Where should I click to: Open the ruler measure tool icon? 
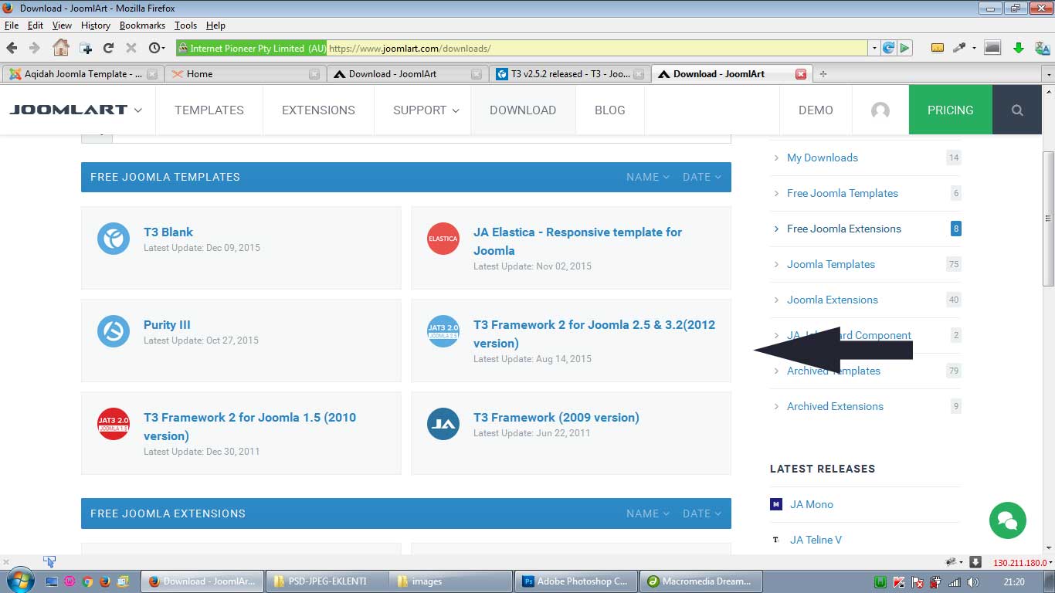938,48
